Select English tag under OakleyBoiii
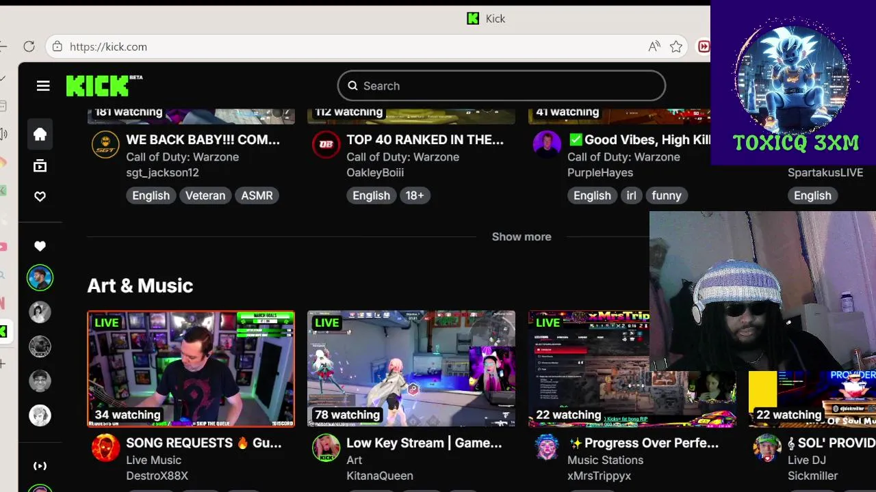The image size is (876, 492). [x=371, y=195]
